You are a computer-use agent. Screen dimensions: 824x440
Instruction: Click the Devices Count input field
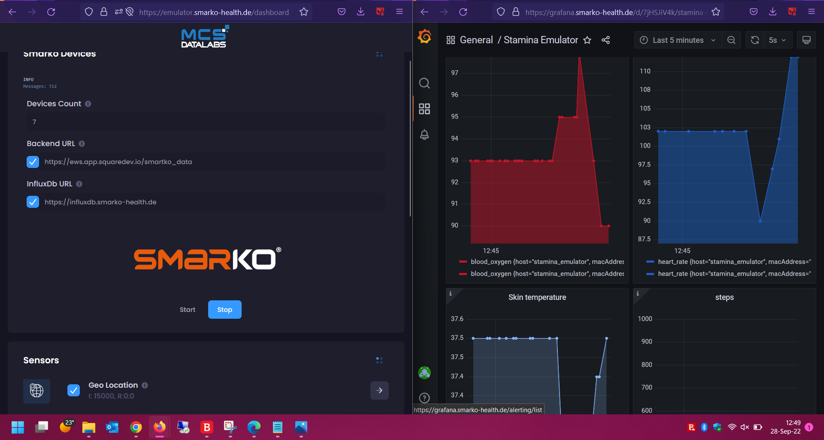tap(206, 122)
